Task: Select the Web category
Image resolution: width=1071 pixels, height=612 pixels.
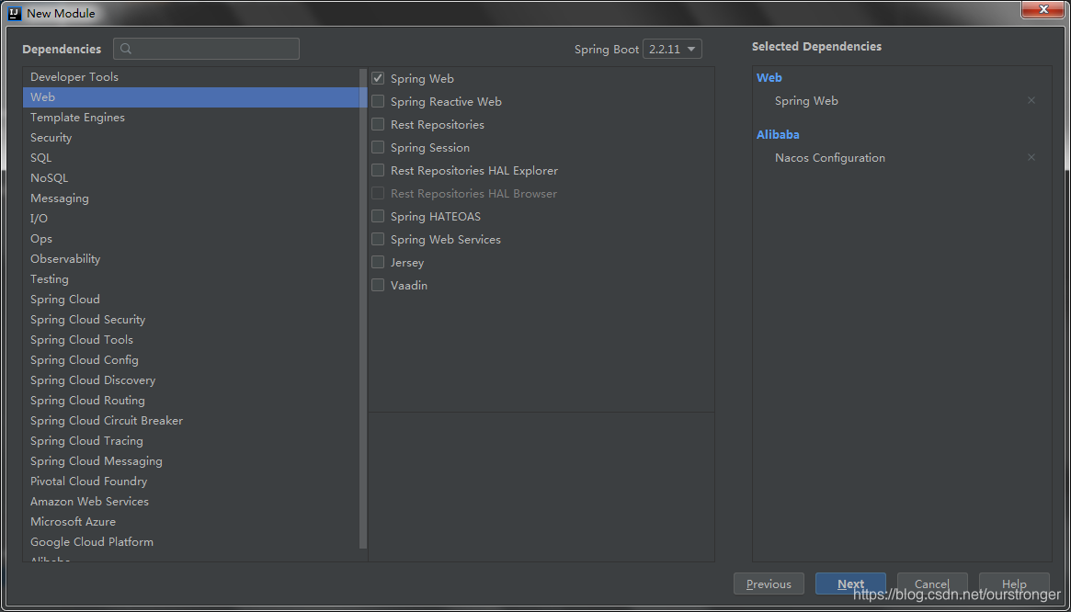Action: coord(192,97)
